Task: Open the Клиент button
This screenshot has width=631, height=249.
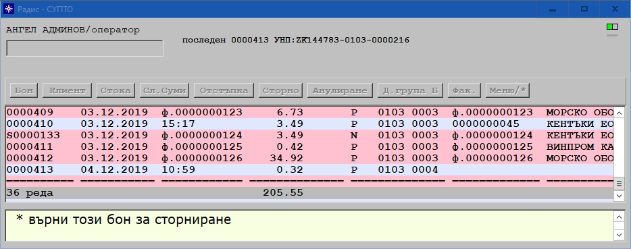Action: [67, 90]
